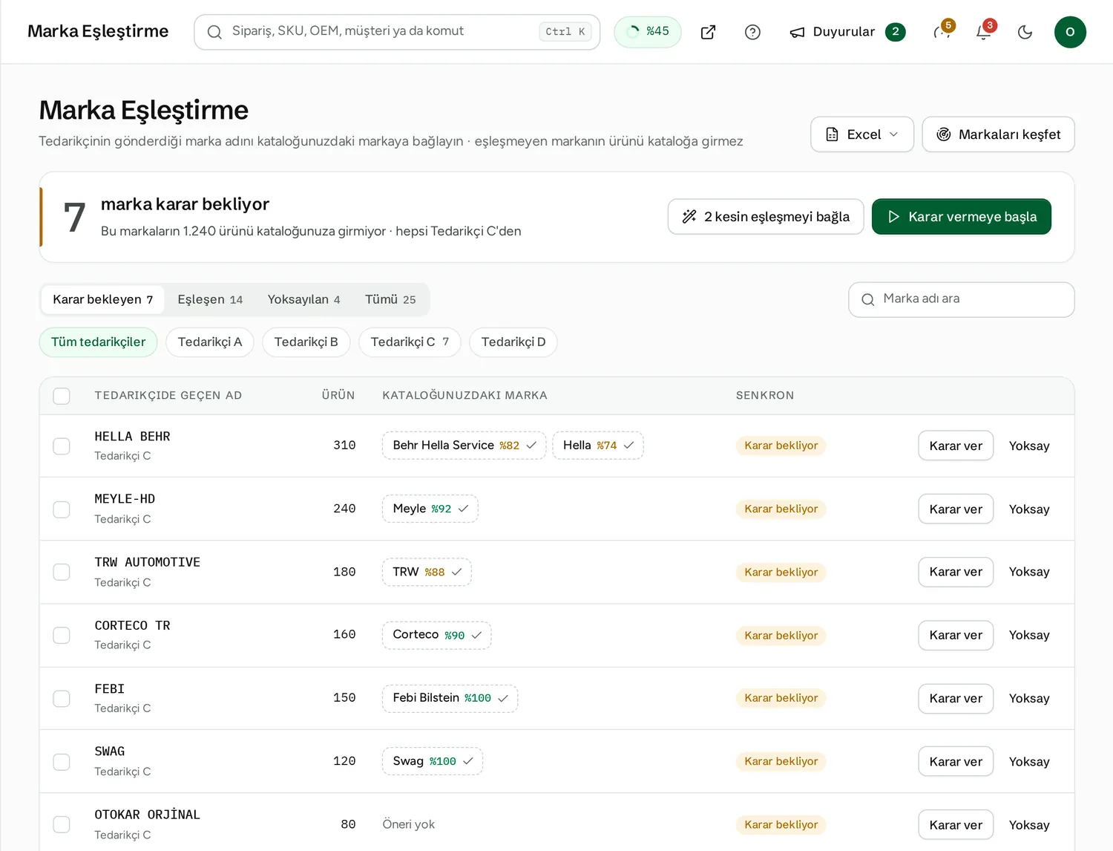1113x851 pixels.
Task: Open the external link icon in header
Action: (708, 32)
